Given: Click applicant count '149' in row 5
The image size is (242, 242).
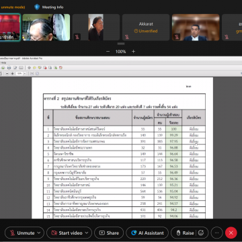Looking at the screenshot, I should point(143,154).
